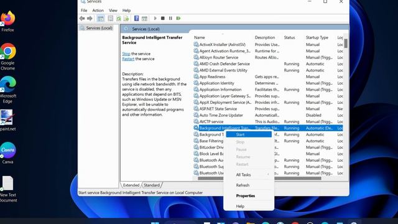
Task: Click 'Gets apps re...' description cell
Action: click(x=267, y=77)
